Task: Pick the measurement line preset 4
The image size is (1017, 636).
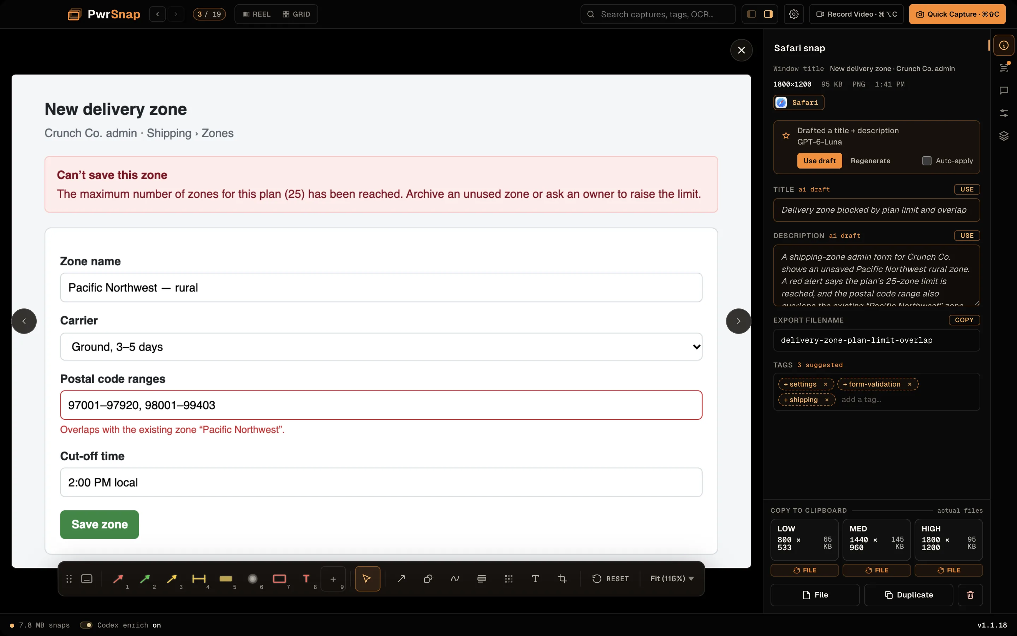Action: (x=199, y=579)
